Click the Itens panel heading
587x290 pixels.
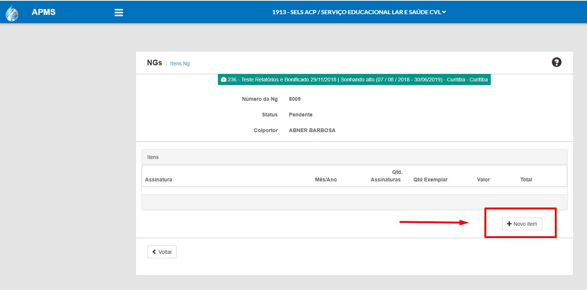click(x=354, y=157)
